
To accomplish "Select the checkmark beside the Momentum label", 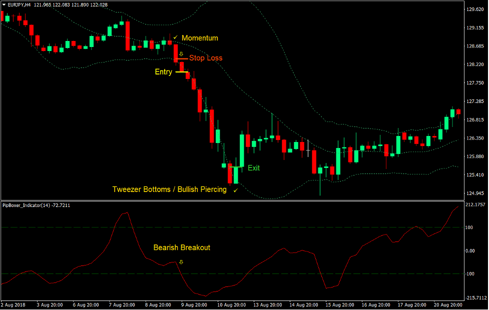I will (x=175, y=37).
